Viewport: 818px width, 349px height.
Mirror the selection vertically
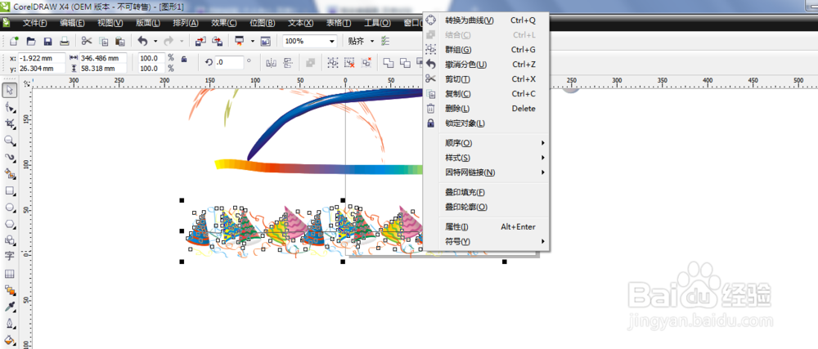tap(288, 63)
